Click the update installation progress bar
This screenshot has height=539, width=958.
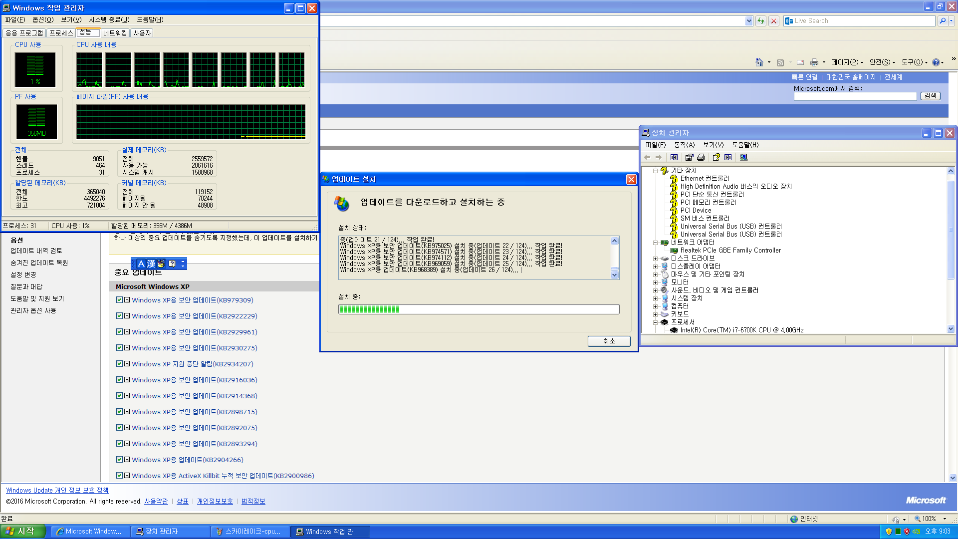point(479,309)
